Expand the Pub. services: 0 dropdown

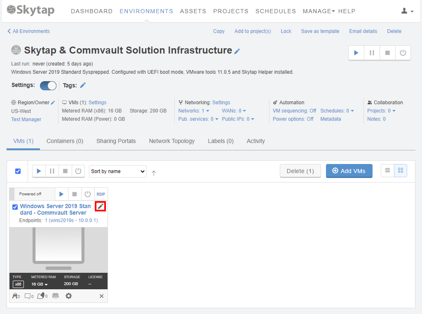pyautogui.click(x=198, y=119)
